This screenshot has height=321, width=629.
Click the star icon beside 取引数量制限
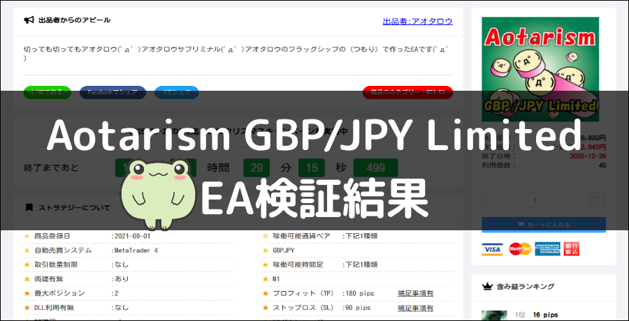coord(27,265)
